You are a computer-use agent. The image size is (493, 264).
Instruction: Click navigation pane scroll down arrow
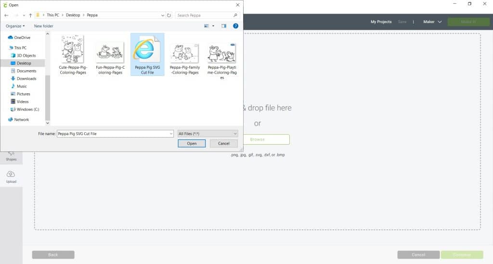coord(48,123)
